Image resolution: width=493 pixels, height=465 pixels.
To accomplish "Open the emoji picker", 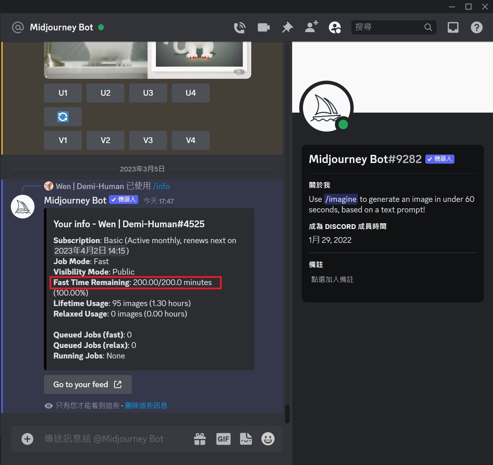I will 268,439.
